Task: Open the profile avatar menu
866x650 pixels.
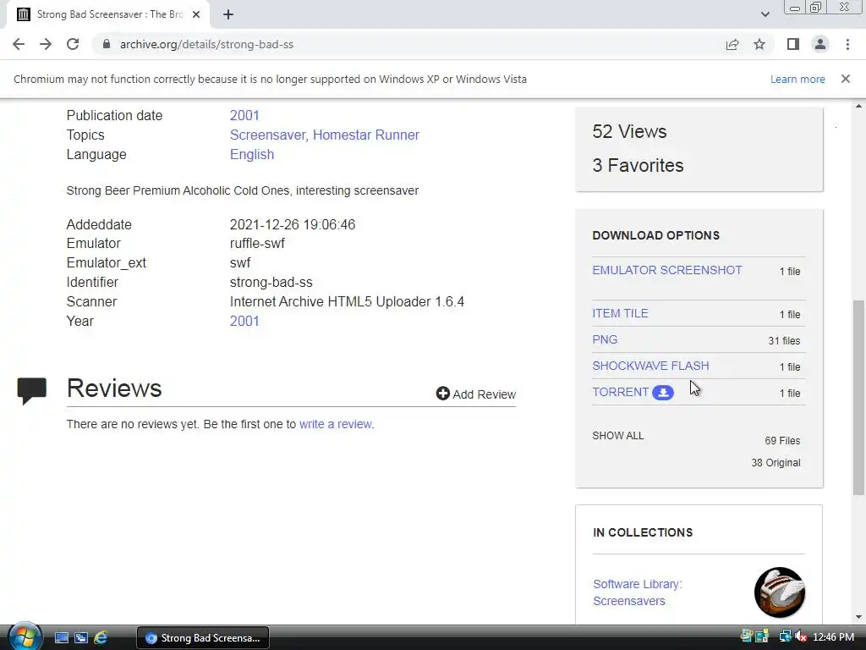Action: coord(820,44)
